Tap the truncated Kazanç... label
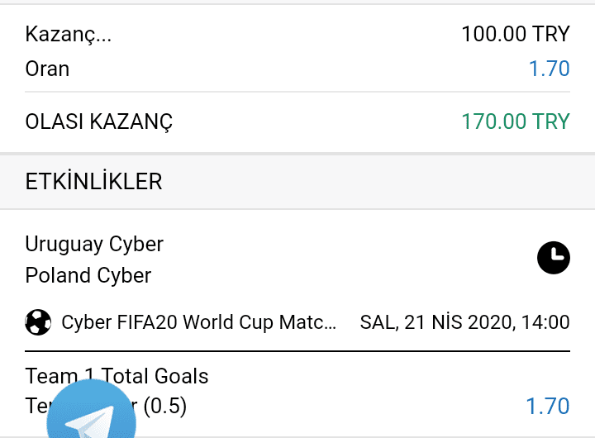Screen dimensions: 595x438 [x=69, y=34]
